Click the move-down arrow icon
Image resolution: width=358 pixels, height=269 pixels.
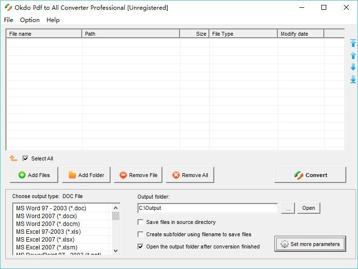353,67
